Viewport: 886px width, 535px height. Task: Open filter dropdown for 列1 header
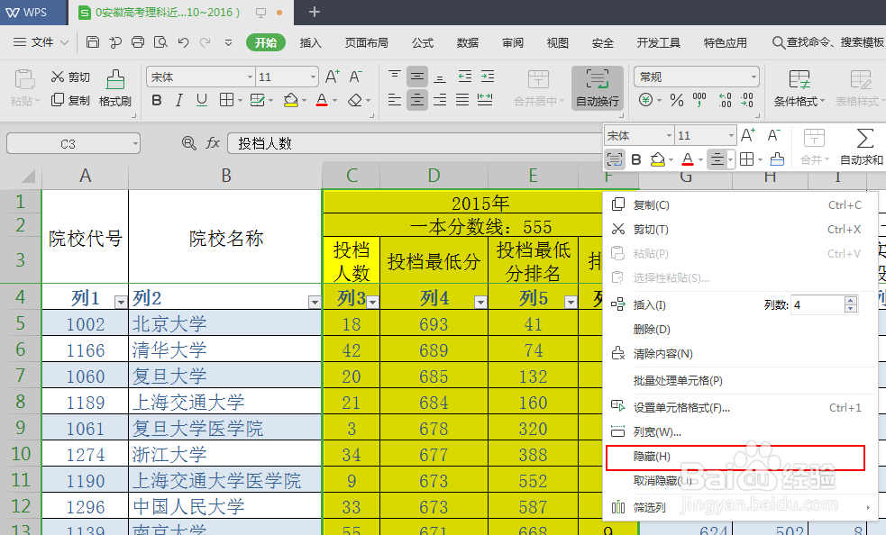click(x=121, y=303)
